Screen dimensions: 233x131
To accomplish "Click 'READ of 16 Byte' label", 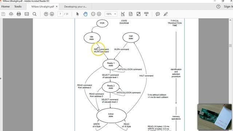I will [126, 125].
